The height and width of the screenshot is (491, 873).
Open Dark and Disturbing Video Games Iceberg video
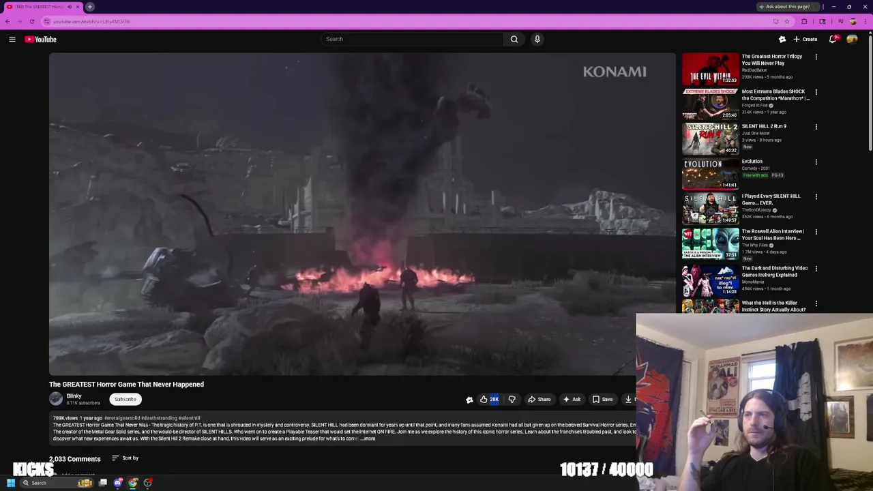(x=775, y=271)
